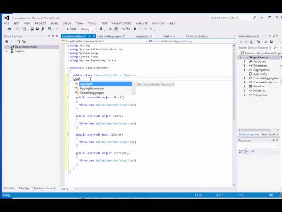The width and height of the screenshot is (282, 212).
Task: Collapse the isDone() method code region
Action: pyautogui.click(x=68, y=135)
